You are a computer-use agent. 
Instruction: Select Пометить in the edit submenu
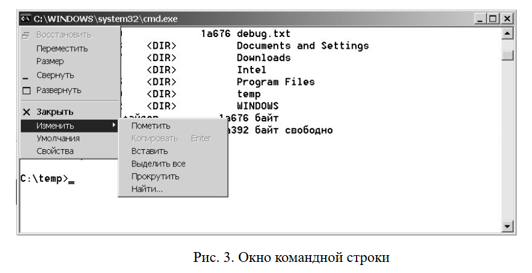tap(150, 126)
